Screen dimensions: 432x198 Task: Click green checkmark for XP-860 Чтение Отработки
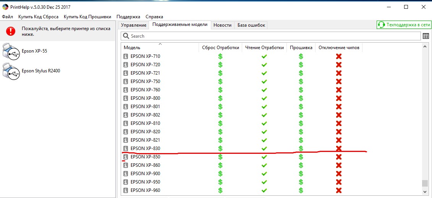(264, 165)
